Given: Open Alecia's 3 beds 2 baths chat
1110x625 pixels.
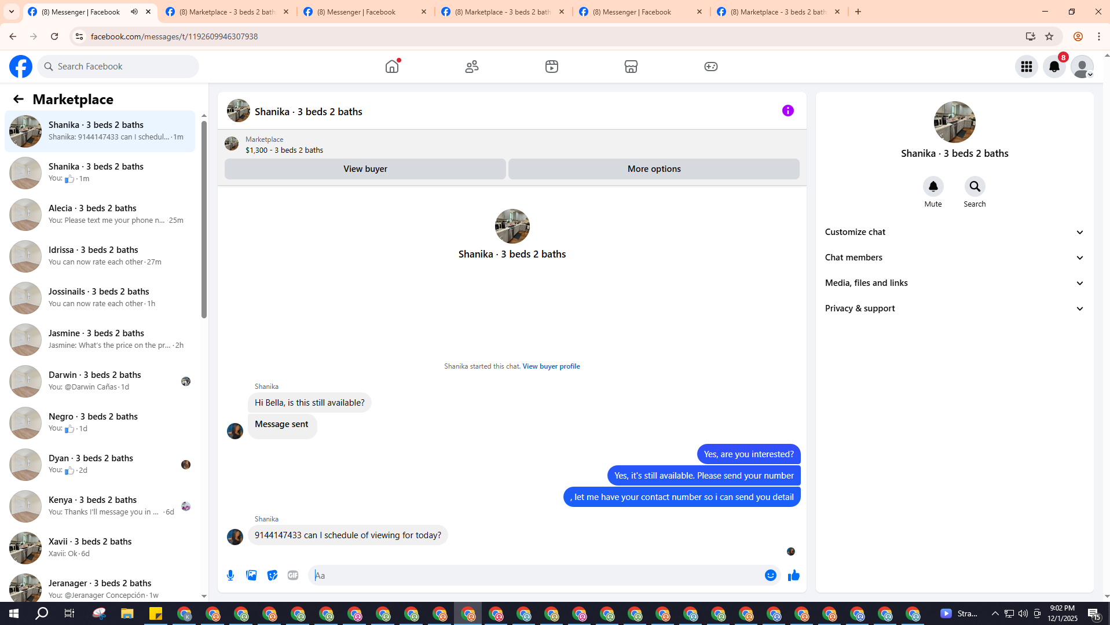Looking at the screenshot, I should [x=100, y=214].
